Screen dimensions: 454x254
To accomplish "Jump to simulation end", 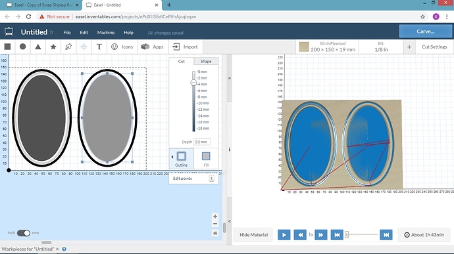I will coord(386,235).
